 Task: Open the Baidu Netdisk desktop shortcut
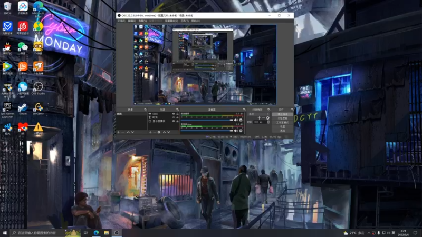click(23, 8)
